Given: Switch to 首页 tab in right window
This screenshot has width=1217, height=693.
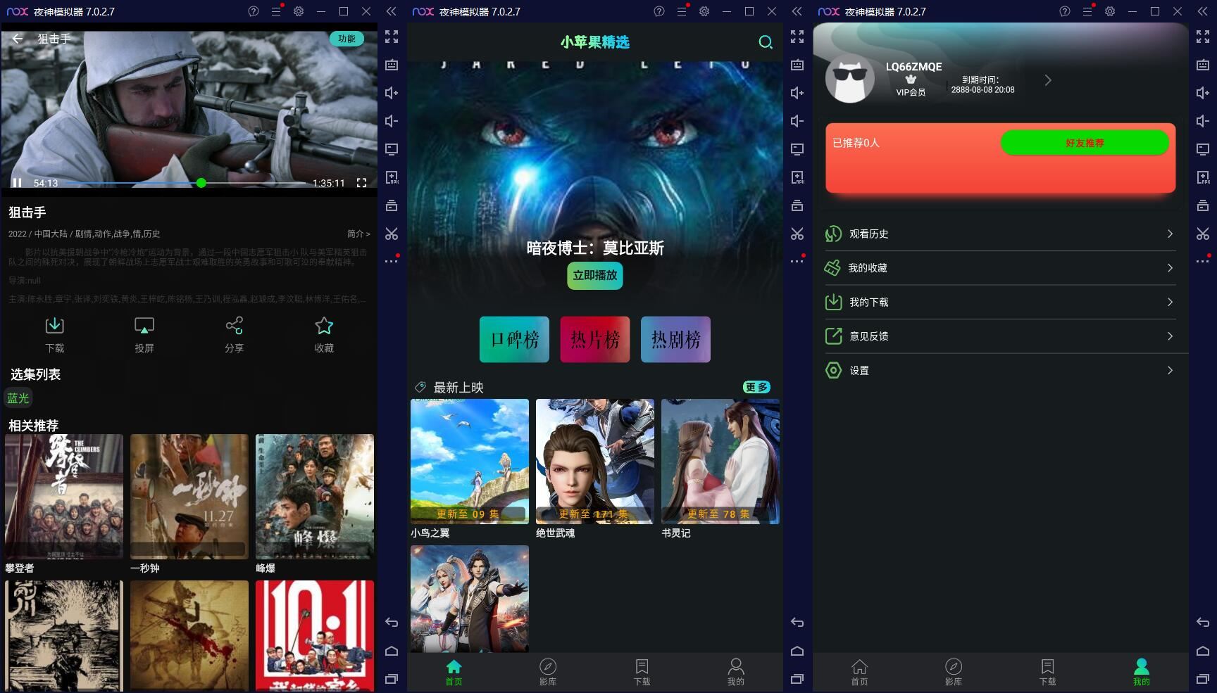Looking at the screenshot, I should (859, 673).
